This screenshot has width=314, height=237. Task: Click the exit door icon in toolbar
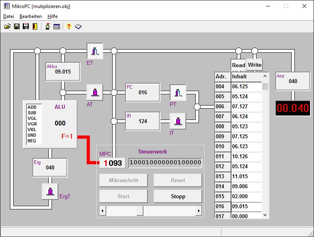(35, 27)
